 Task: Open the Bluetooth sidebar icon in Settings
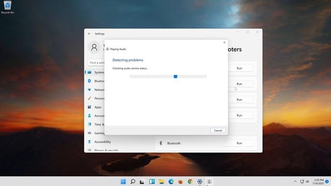point(89,81)
